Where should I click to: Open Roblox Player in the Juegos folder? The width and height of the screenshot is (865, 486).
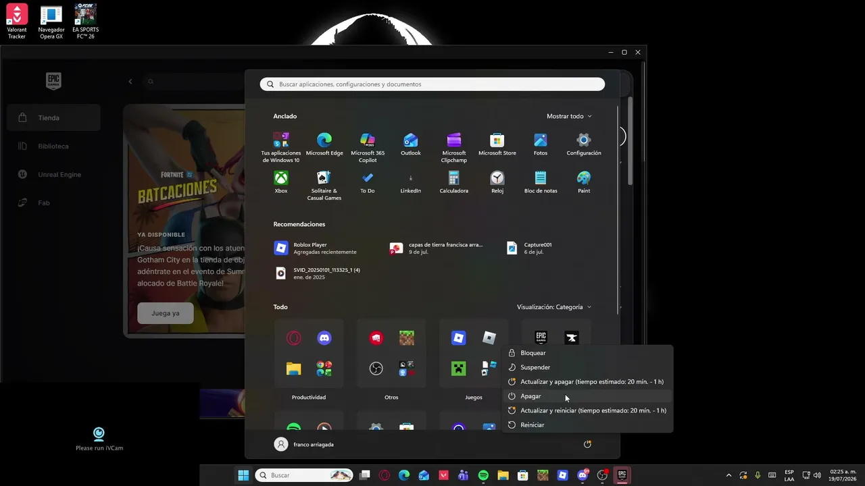(459, 337)
